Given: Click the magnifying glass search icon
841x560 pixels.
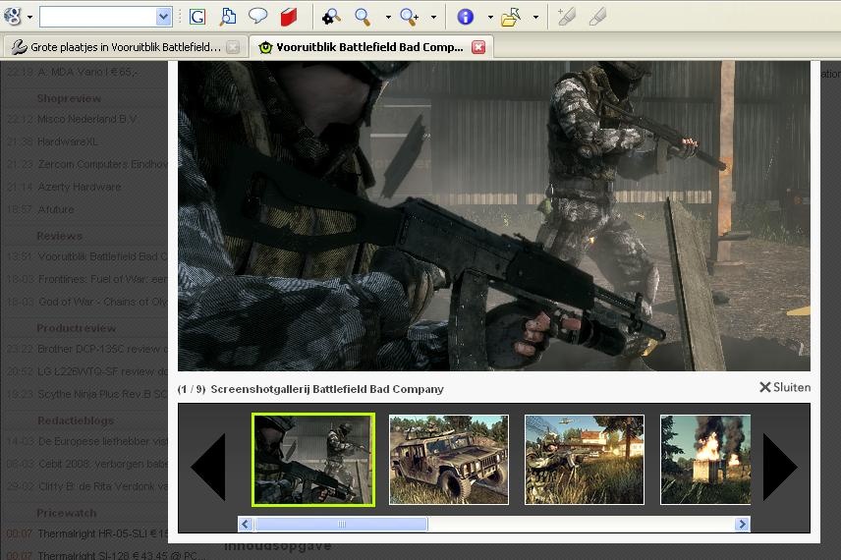Looking at the screenshot, I should 363,17.
